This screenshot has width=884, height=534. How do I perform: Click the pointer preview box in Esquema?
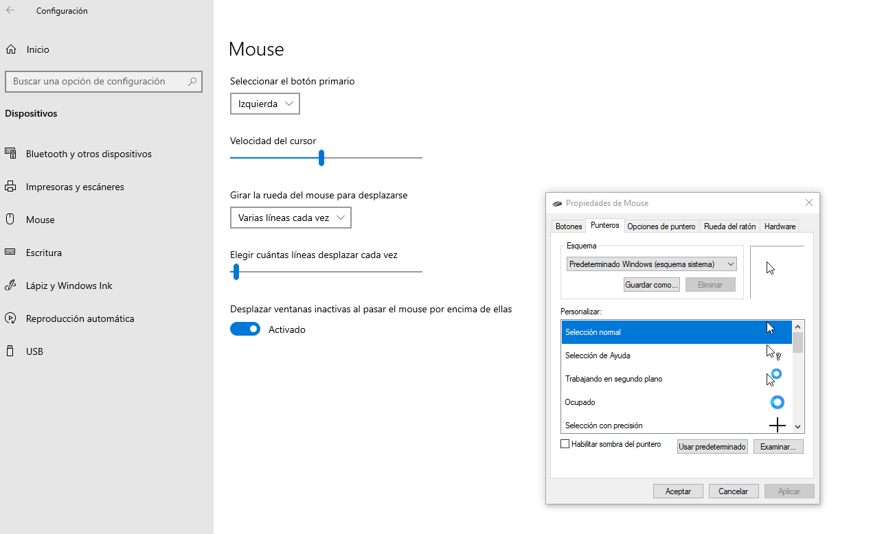pos(777,272)
